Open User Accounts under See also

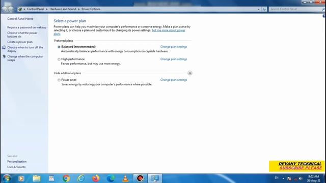click(x=16, y=167)
